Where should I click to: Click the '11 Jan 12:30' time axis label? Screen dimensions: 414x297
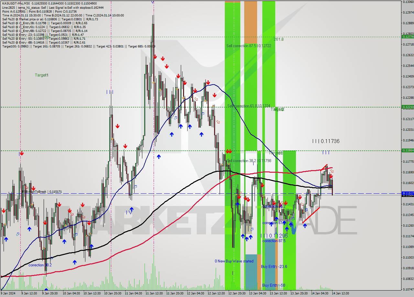[154, 293]
